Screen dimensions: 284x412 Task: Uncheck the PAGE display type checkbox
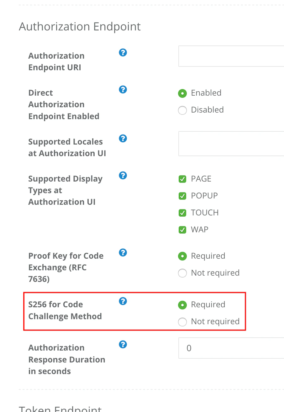(x=182, y=179)
